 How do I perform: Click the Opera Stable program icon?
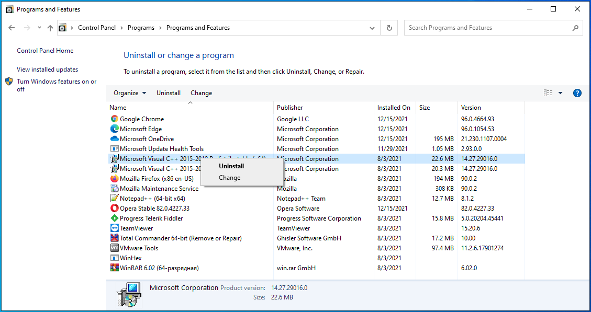pos(115,209)
